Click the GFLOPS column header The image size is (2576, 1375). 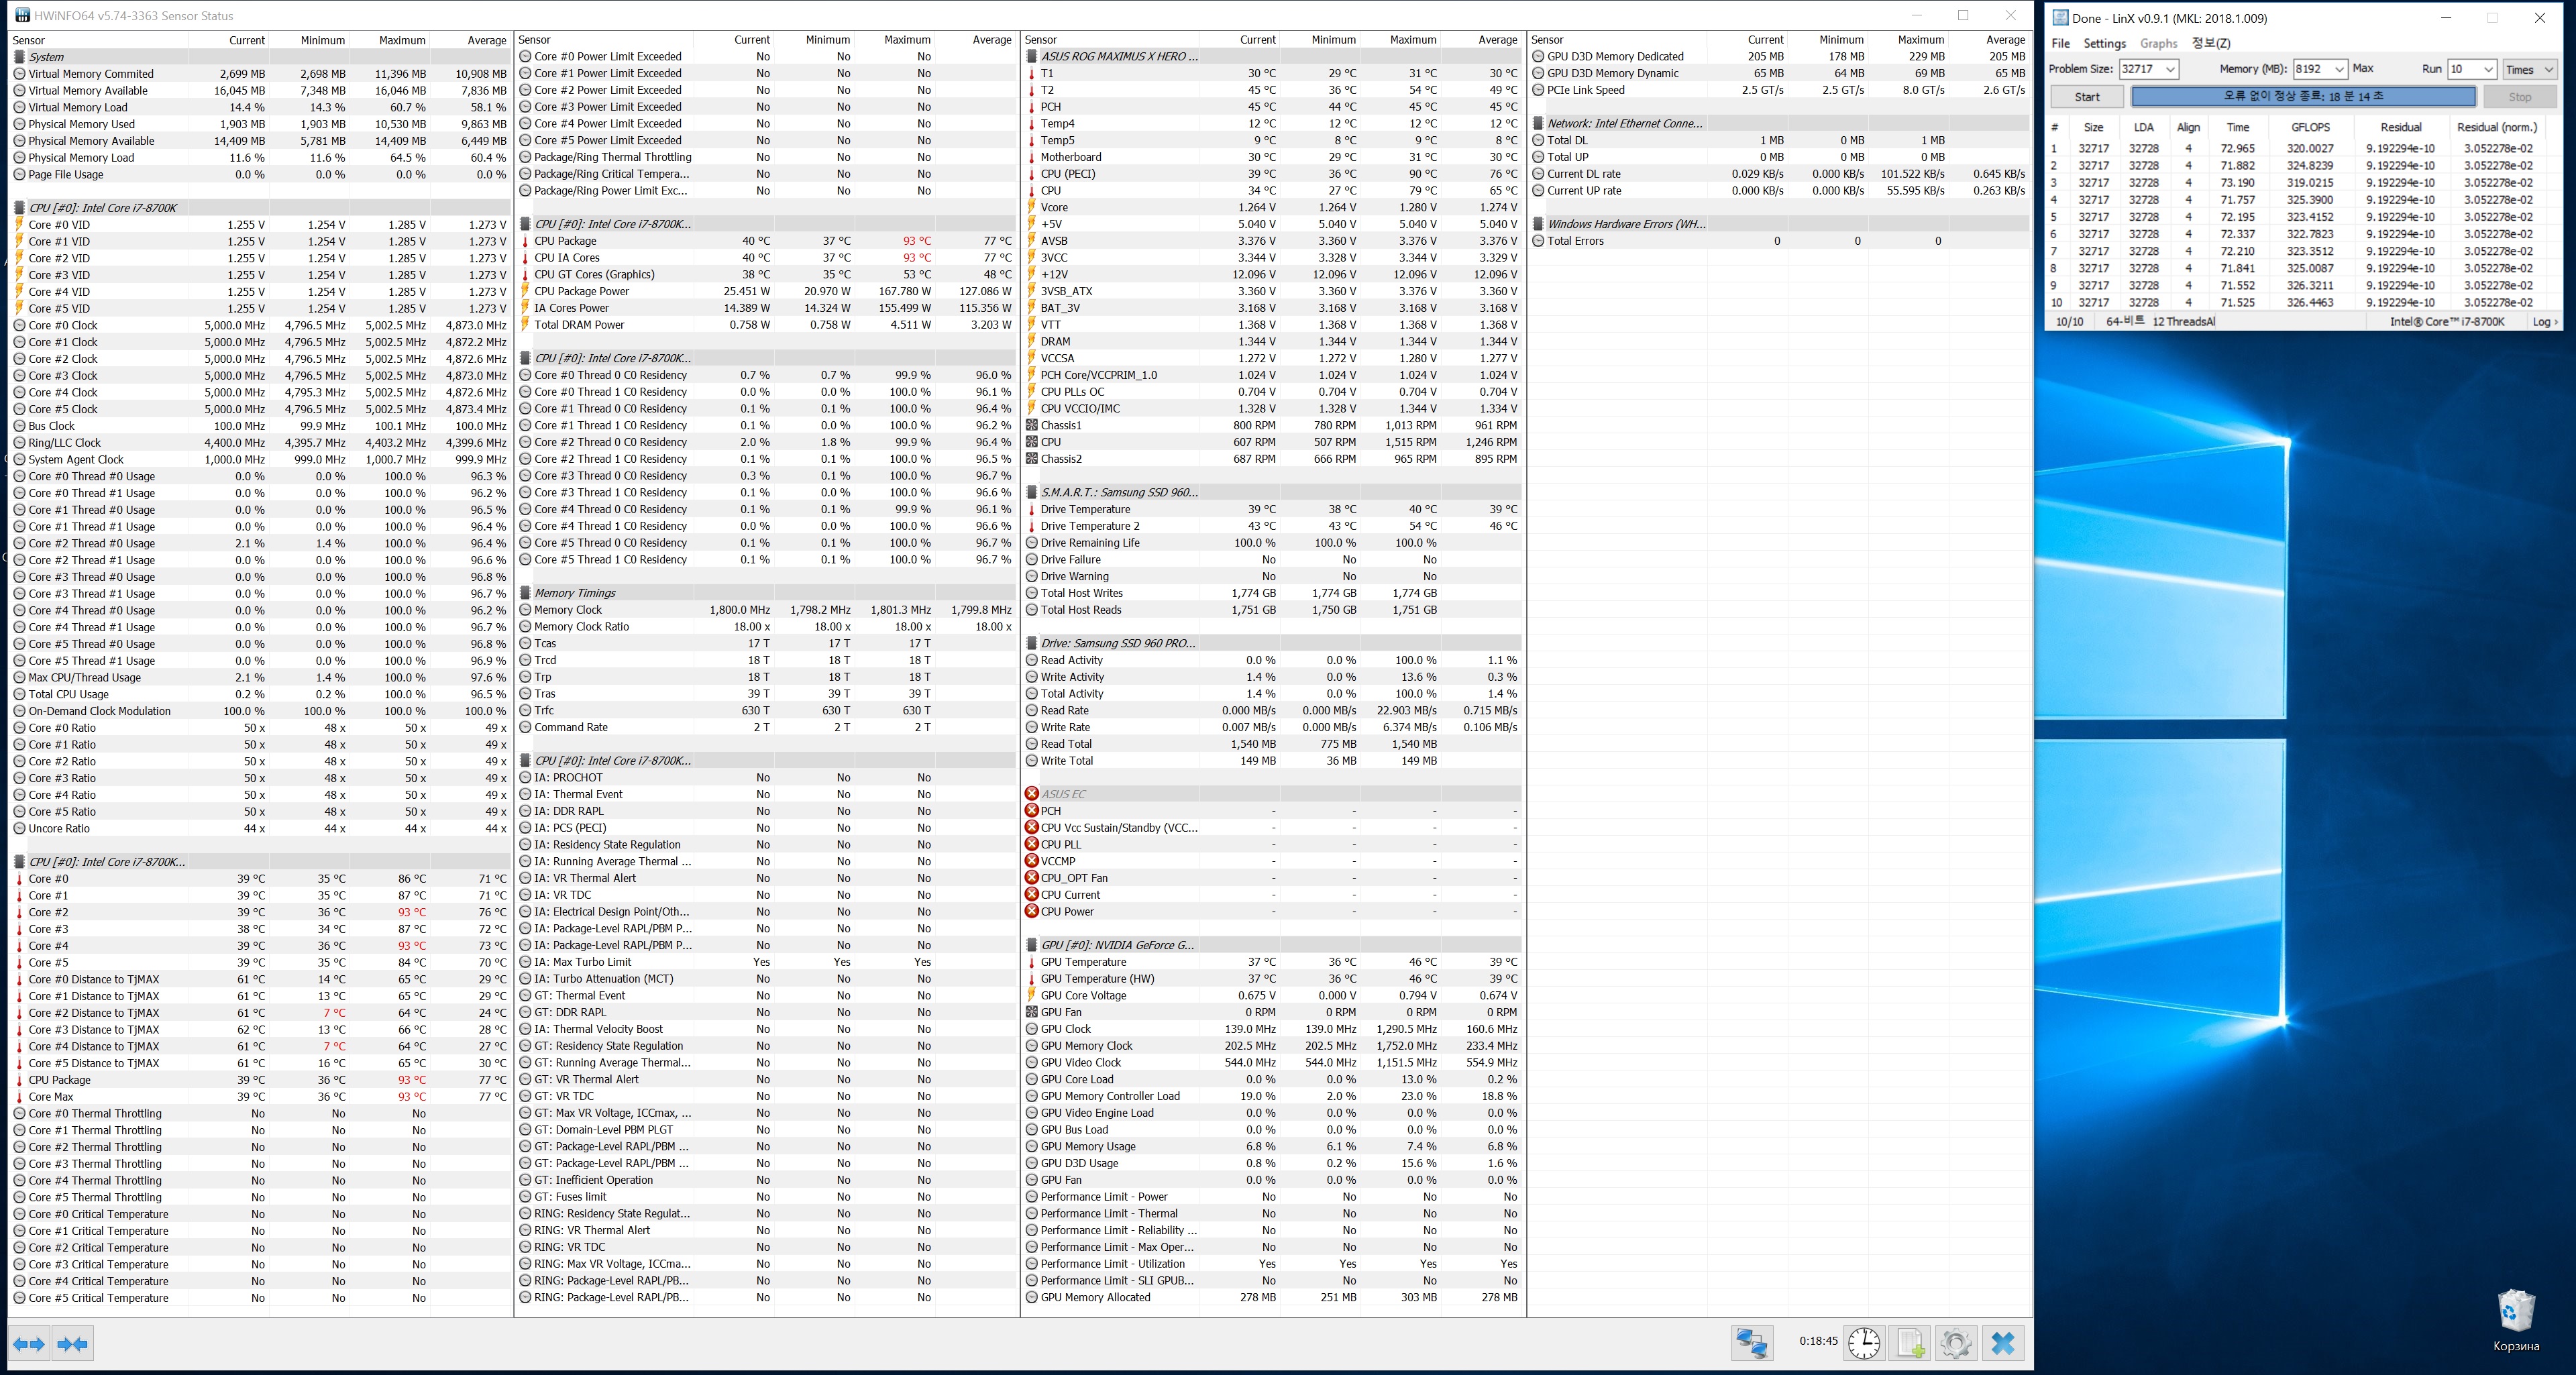2310,127
